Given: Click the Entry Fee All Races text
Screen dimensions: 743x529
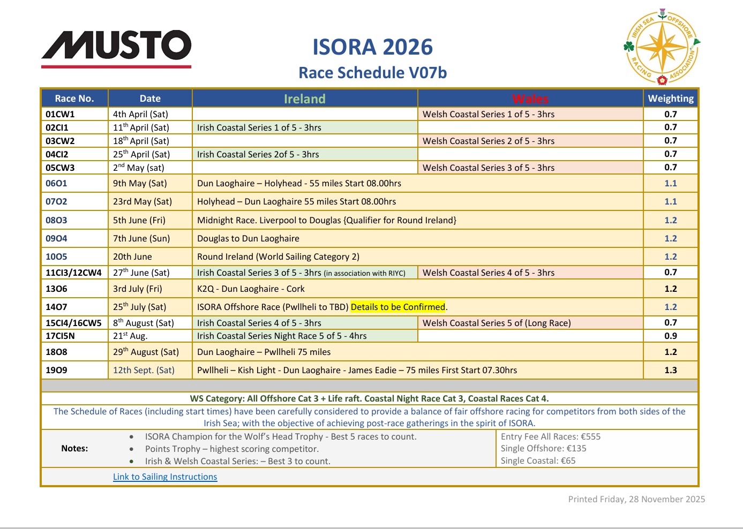Looking at the screenshot, I should (550, 436).
